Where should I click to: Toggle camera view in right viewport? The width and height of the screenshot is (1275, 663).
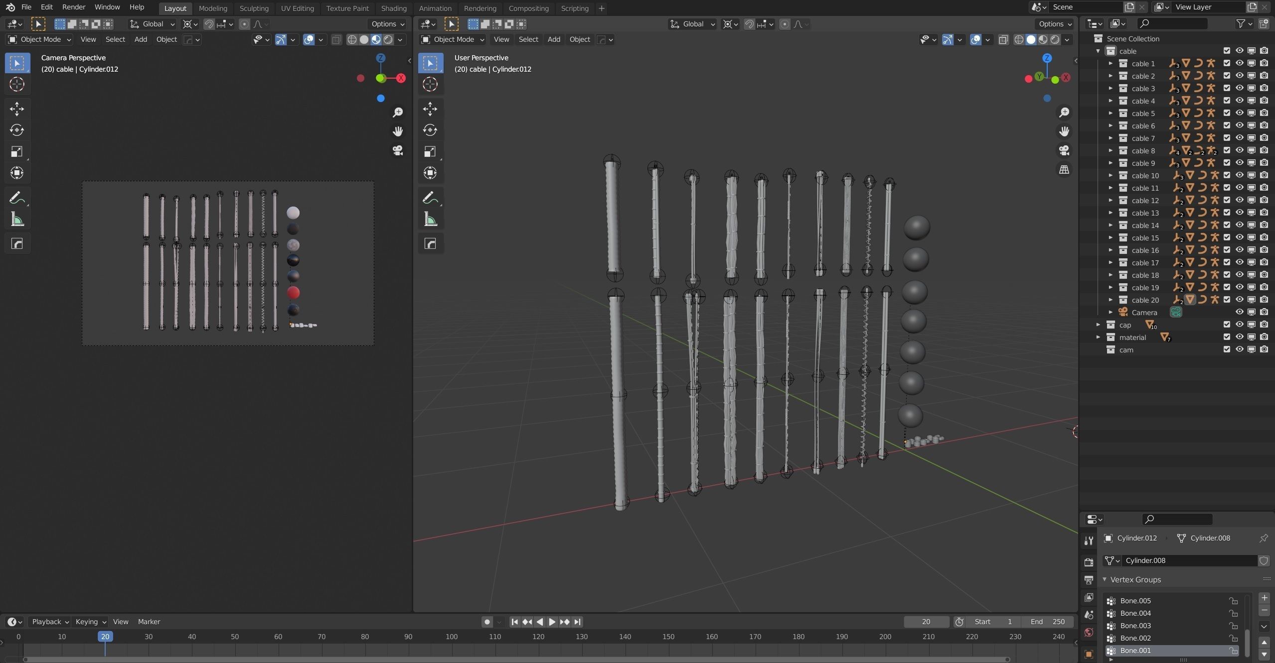click(1064, 150)
